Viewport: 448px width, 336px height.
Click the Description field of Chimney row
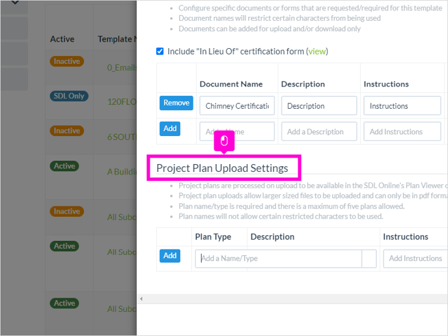[x=319, y=105]
